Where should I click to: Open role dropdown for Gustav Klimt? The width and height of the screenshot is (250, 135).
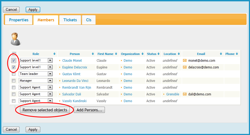[50, 74]
